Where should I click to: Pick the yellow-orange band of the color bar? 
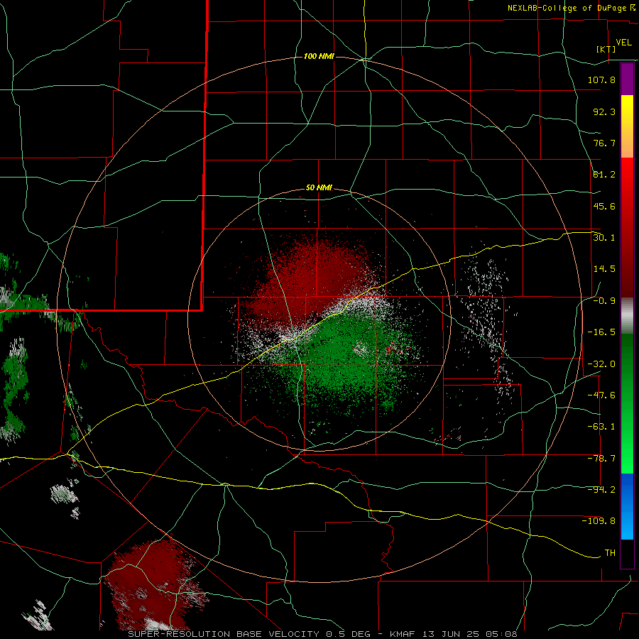click(627, 126)
